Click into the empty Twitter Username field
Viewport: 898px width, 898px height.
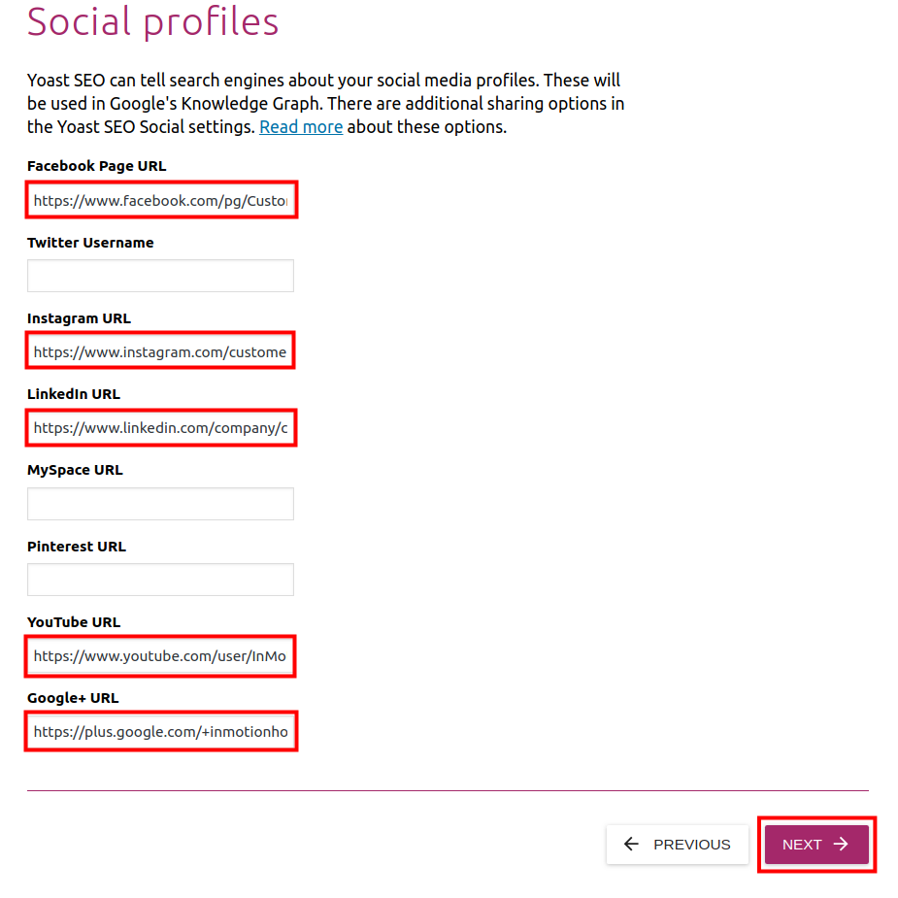click(160, 276)
